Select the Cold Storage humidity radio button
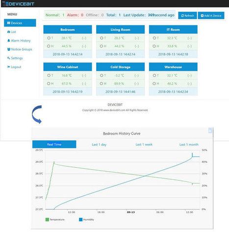 tap(102, 84)
